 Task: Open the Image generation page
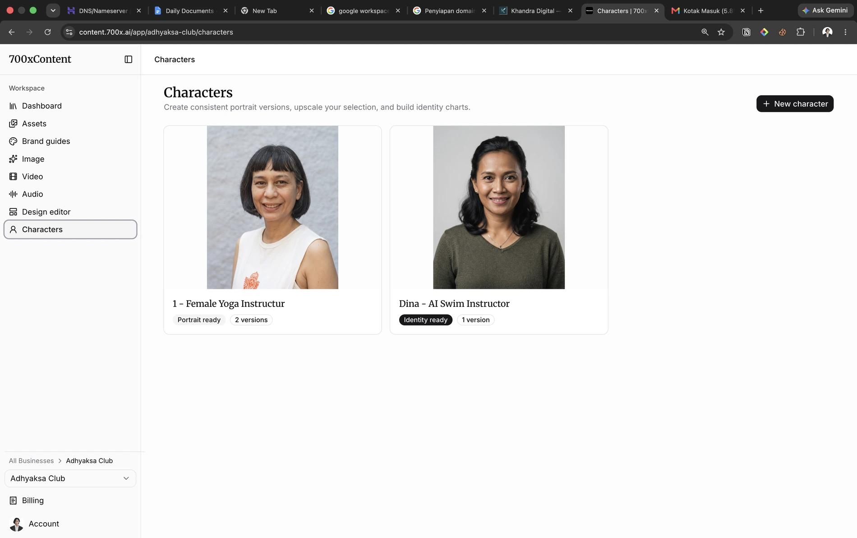[70, 159]
